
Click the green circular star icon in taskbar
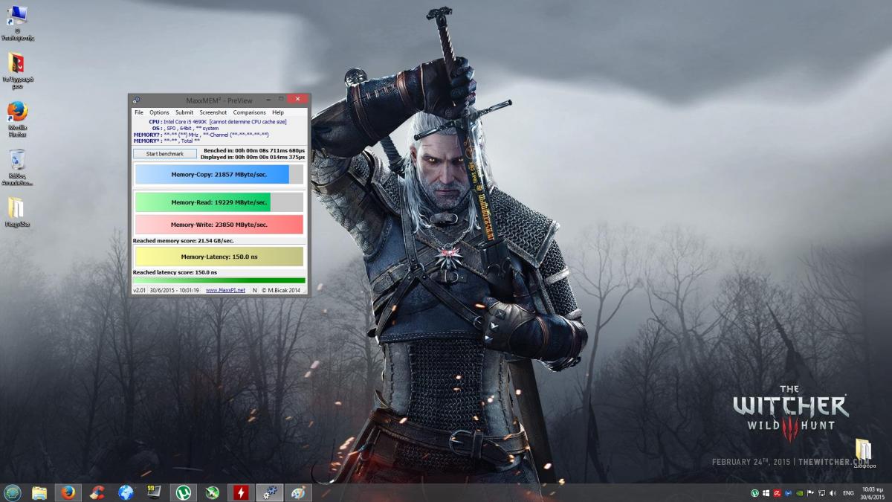tap(212, 492)
